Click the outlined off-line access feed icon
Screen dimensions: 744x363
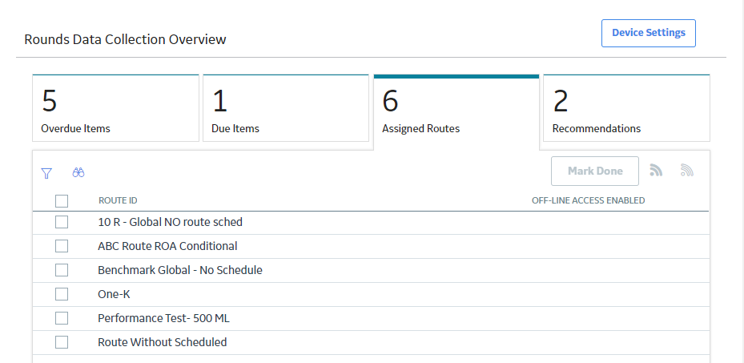pos(686,170)
